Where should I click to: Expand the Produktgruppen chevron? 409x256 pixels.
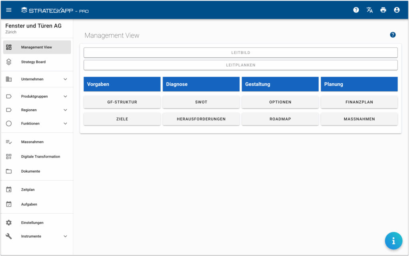pos(66,96)
